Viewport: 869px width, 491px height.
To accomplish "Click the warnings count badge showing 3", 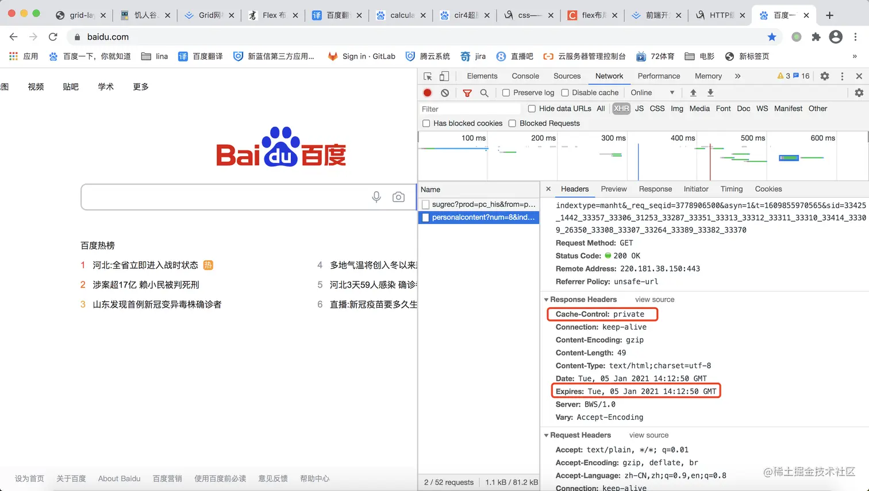I will click(784, 76).
